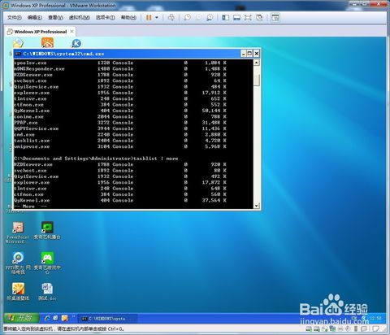Suspend the VM with the orange pause button

(x=149, y=18)
